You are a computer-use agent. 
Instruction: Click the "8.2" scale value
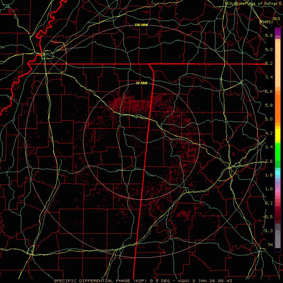(x=269, y=64)
